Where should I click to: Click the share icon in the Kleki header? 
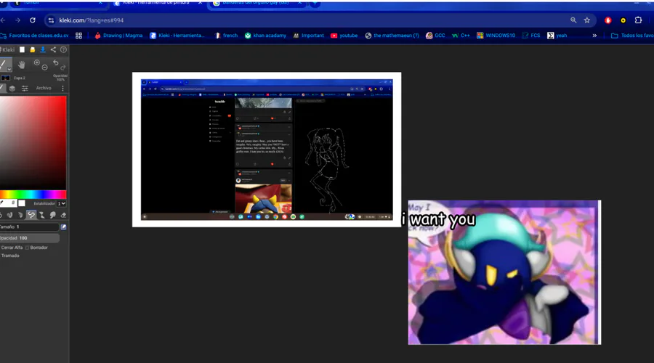tap(53, 49)
